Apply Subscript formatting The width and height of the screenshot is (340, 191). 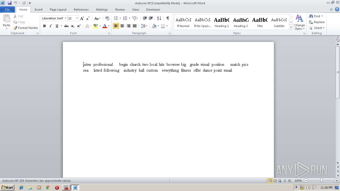pyautogui.click(x=73, y=26)
